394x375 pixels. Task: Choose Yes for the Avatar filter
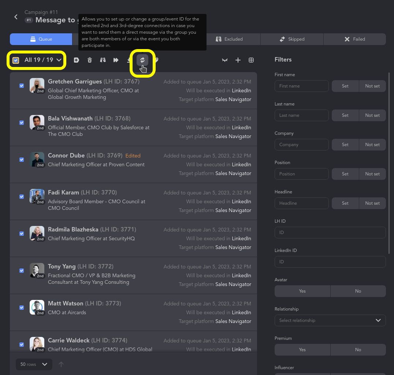tap(302, 291)
